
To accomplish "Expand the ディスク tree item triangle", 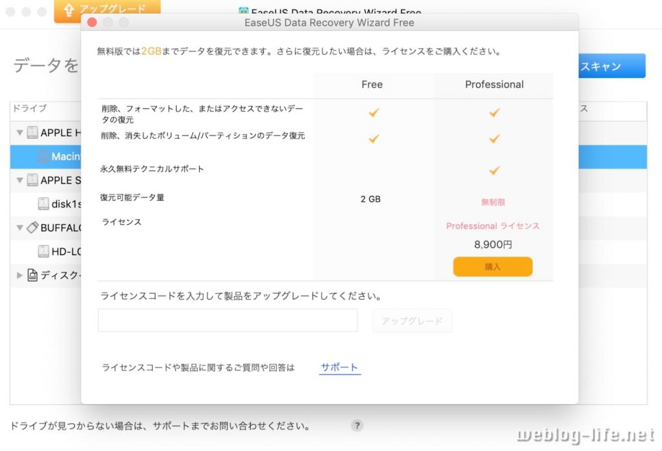I will point(19,275).
